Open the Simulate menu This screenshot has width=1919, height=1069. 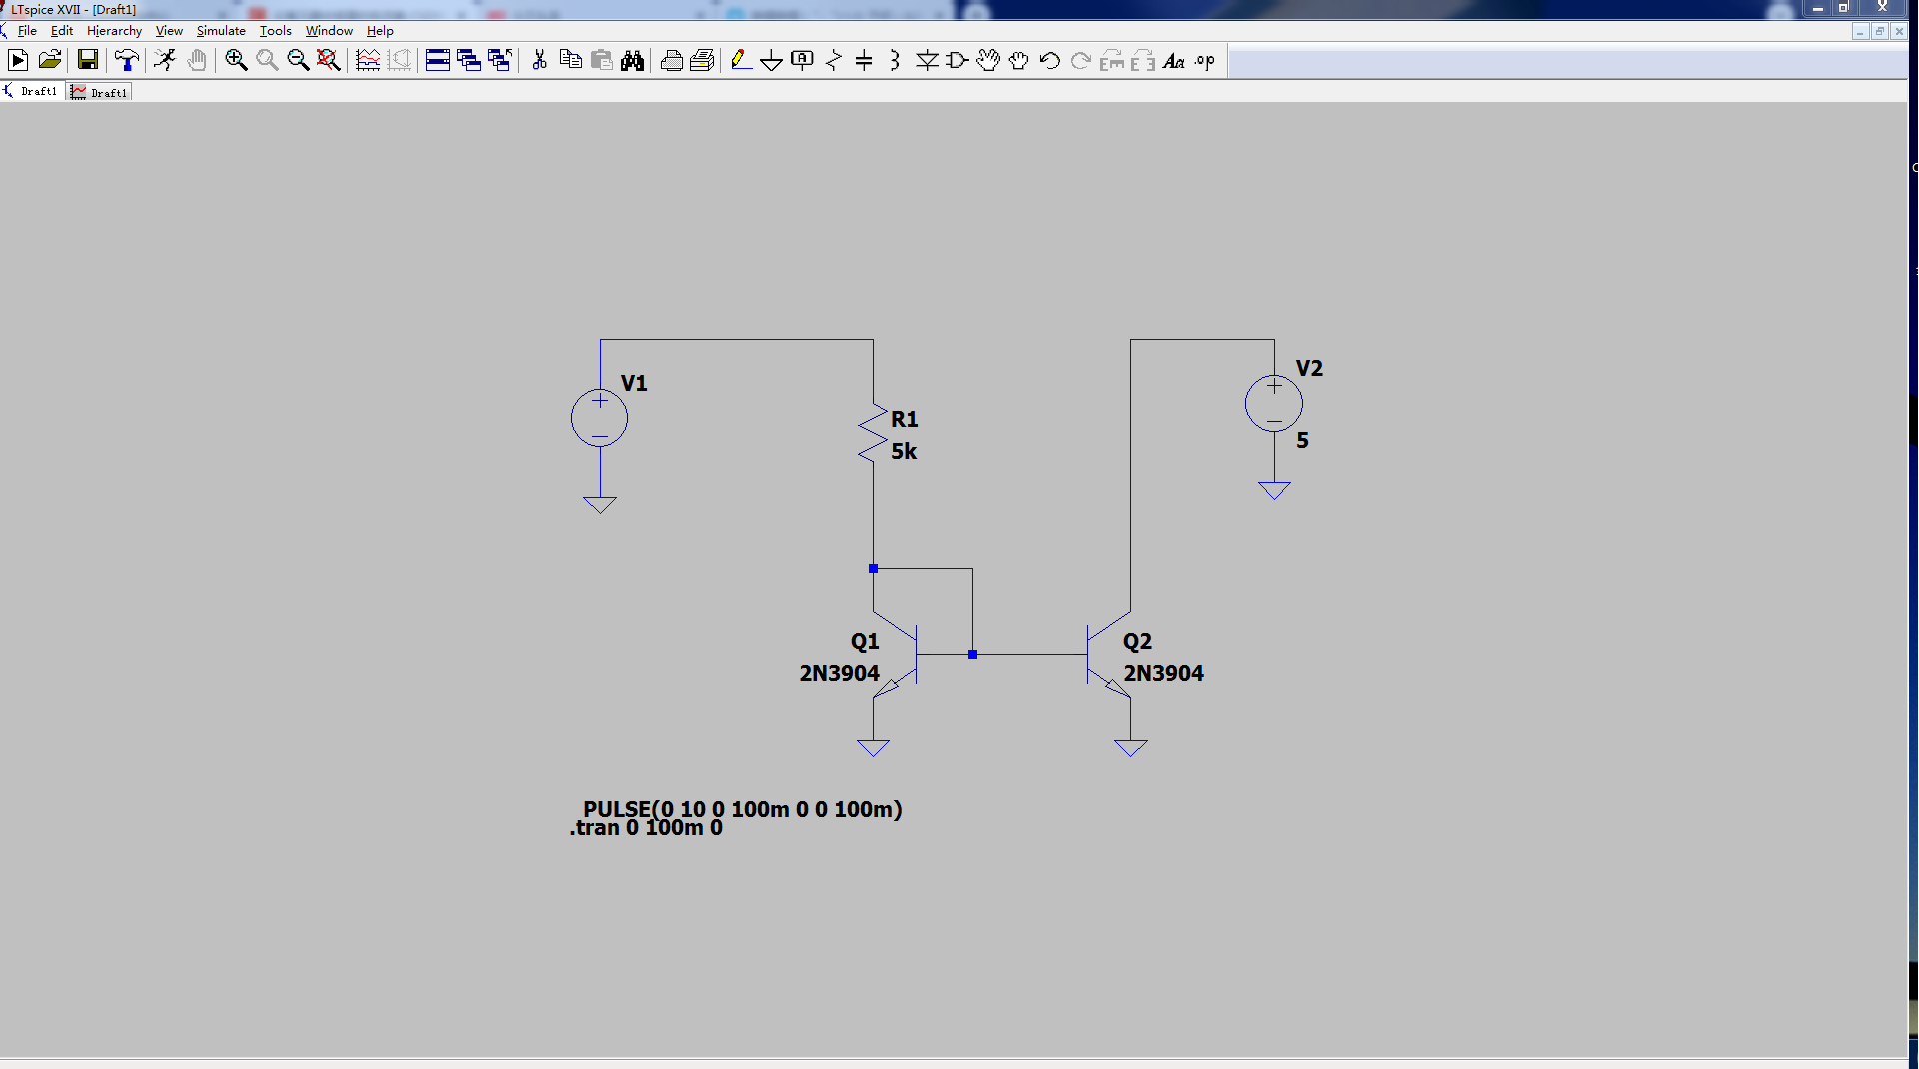[x=221, y=31]
